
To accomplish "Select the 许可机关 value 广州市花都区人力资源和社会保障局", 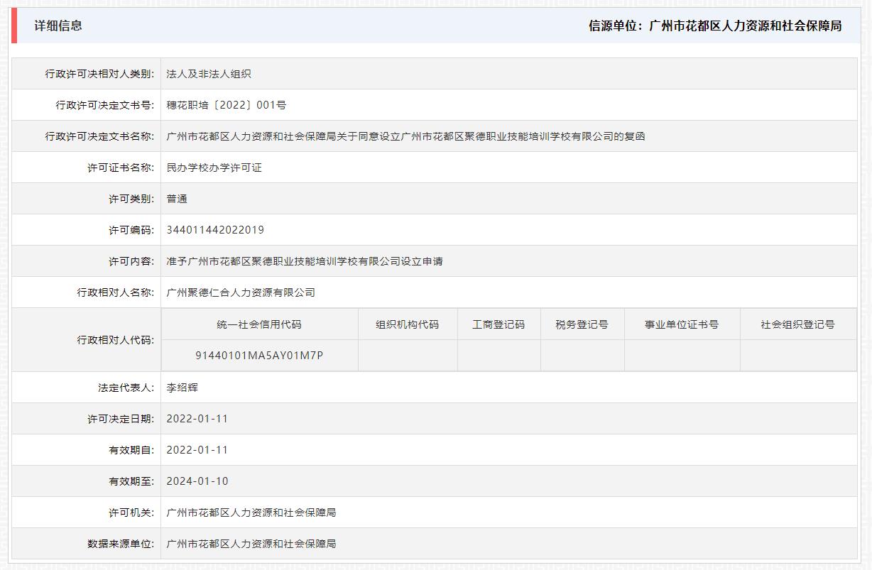I will [x=251, y=513].
